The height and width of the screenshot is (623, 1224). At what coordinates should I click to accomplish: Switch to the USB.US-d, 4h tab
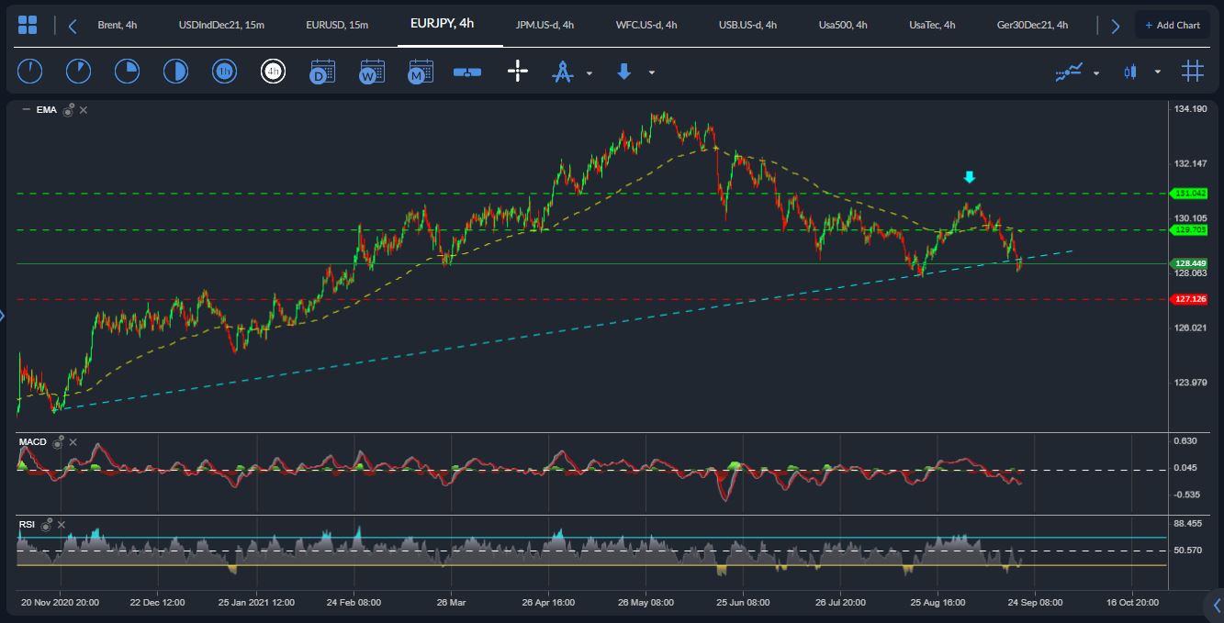(x=747, y=25)
